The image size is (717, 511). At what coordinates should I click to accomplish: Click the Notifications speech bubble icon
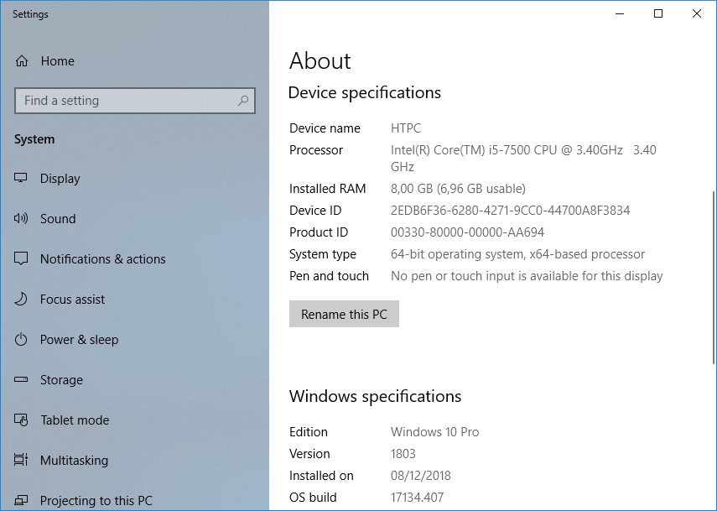coord(21,258)
